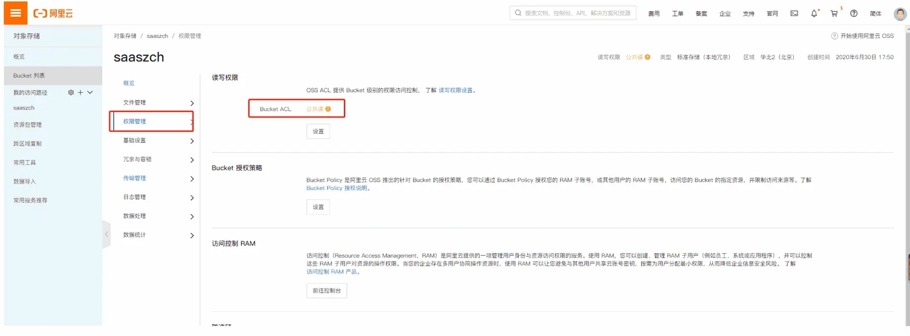Image resolution: width=910 pixels, height=336 pixels.
Task: Click the help question mark icon in top bar
Action: (854, 13)
